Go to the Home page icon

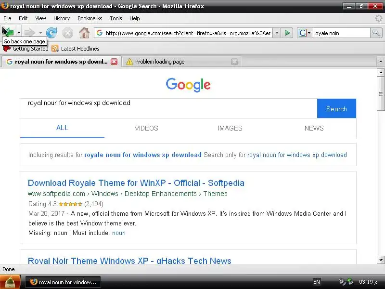pyautogui.click(x=84, y=33)
